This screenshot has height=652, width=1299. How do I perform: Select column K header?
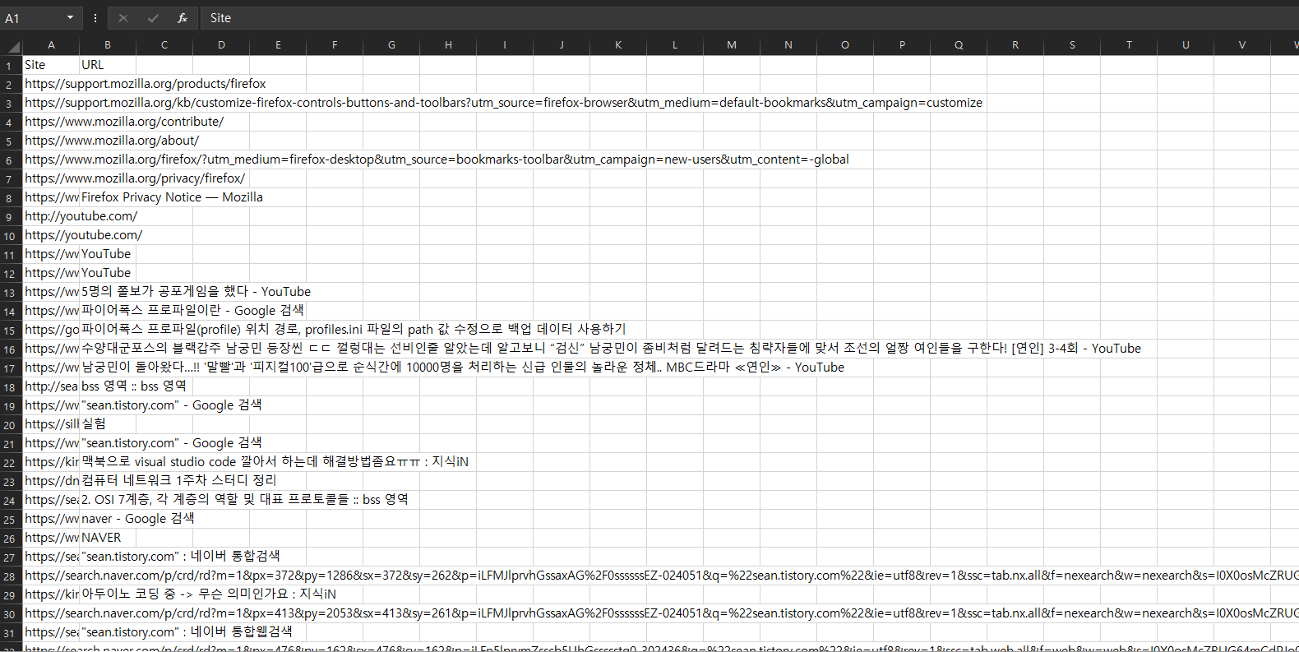[x=618, y=45]
